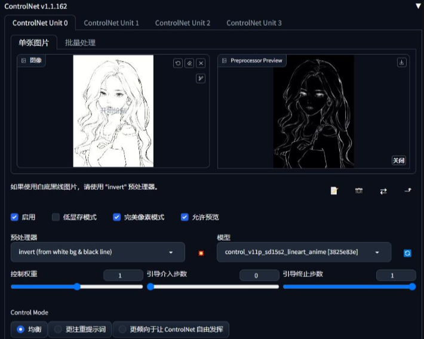The height and width of the screenshot is (339, 424).
Task: Remove the uploaded image with the X icon
Action: point(201,63)
